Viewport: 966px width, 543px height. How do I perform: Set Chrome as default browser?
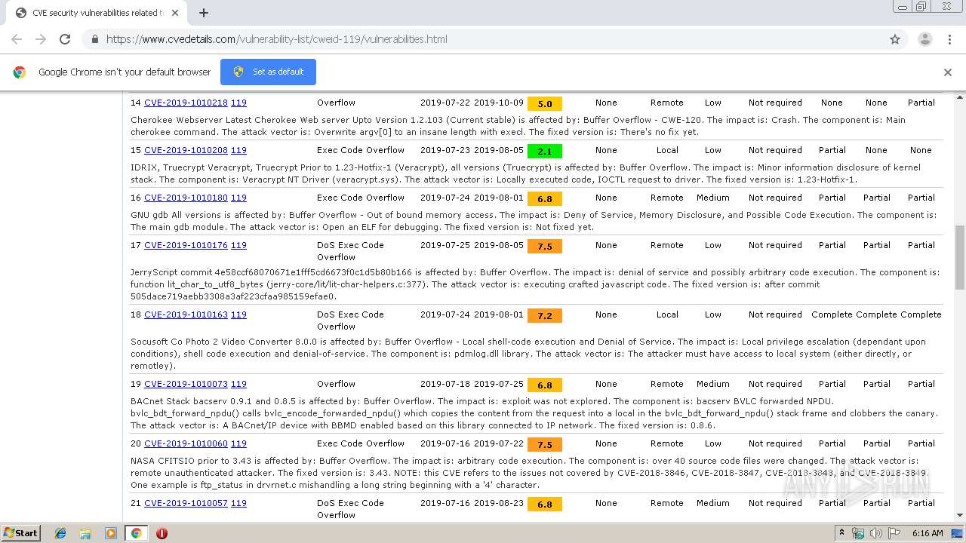tap(268, 72)
